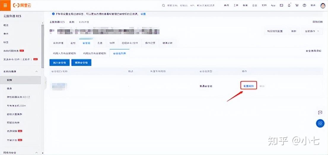Click the 配置规则 link in the row
This screenshot has height=155, width=328.
(249, 86)
